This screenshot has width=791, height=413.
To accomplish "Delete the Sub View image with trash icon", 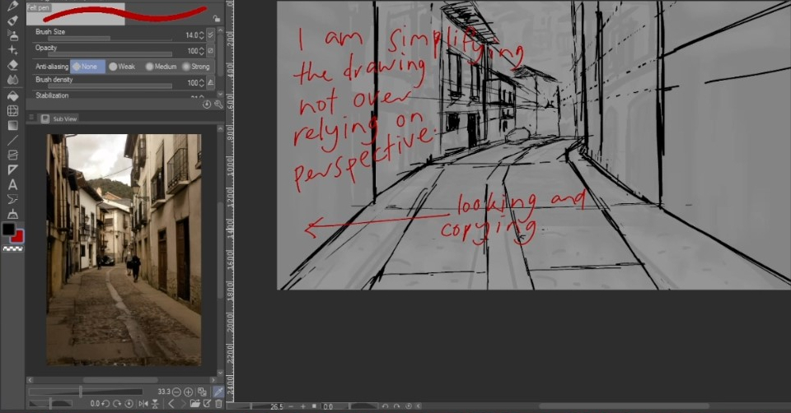I will pos(218,403).
